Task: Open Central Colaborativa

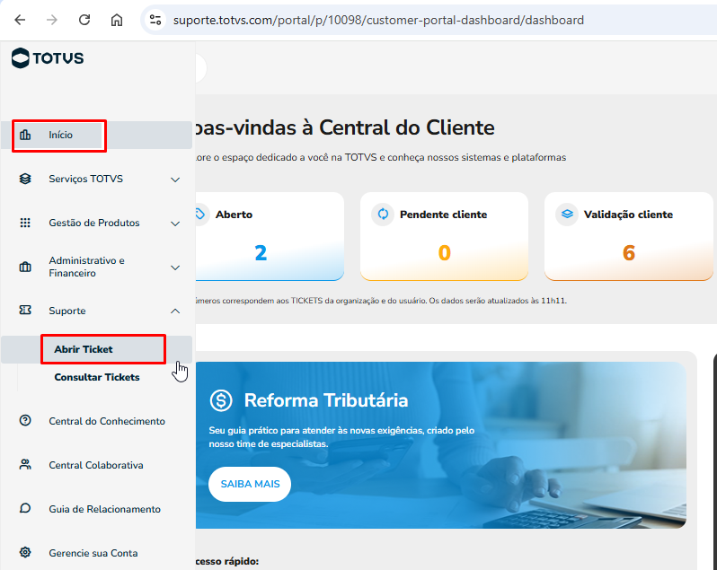Action: [96, 465]
